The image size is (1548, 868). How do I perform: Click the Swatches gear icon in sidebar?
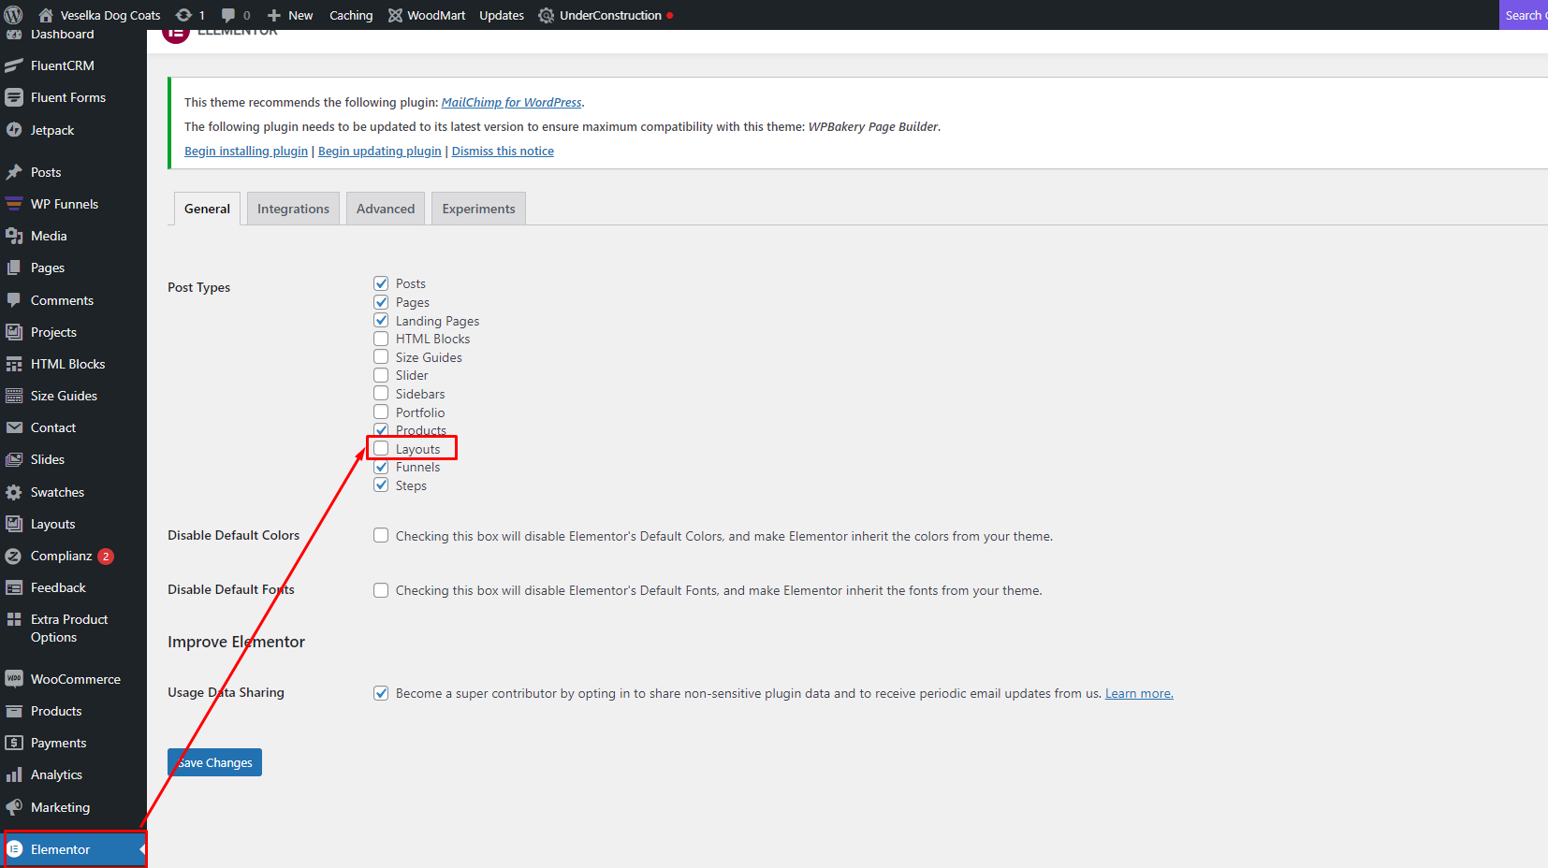click(14, 492)
